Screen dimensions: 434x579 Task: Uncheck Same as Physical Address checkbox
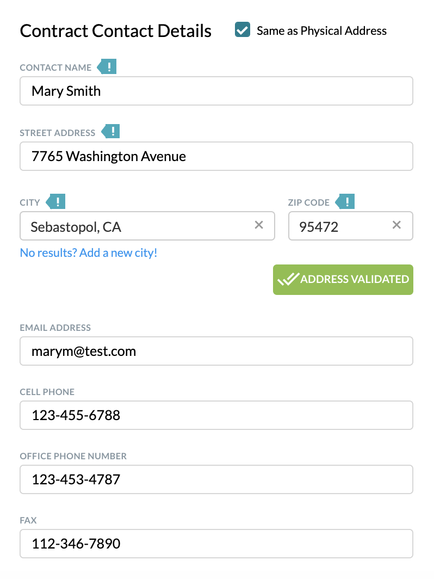(243, 30)
